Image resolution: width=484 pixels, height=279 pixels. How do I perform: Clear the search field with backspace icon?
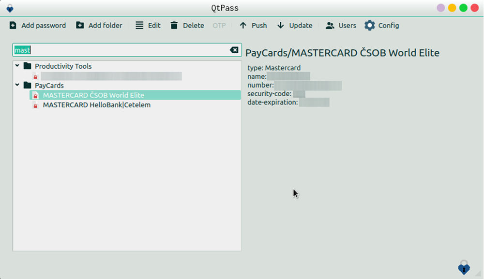[234, 50]
